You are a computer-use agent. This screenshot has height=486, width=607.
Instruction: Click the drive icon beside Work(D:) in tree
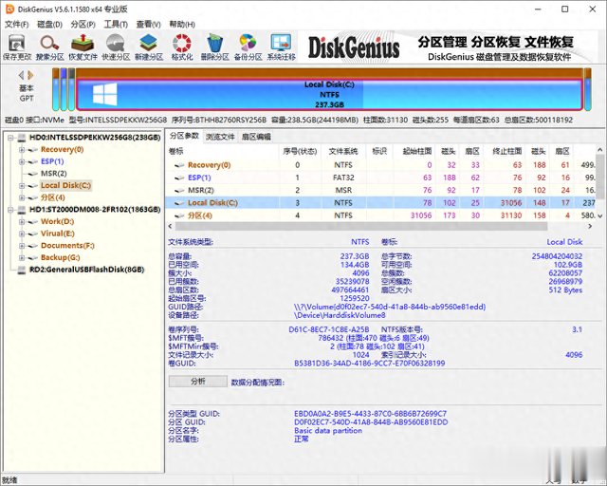(33, 222)
